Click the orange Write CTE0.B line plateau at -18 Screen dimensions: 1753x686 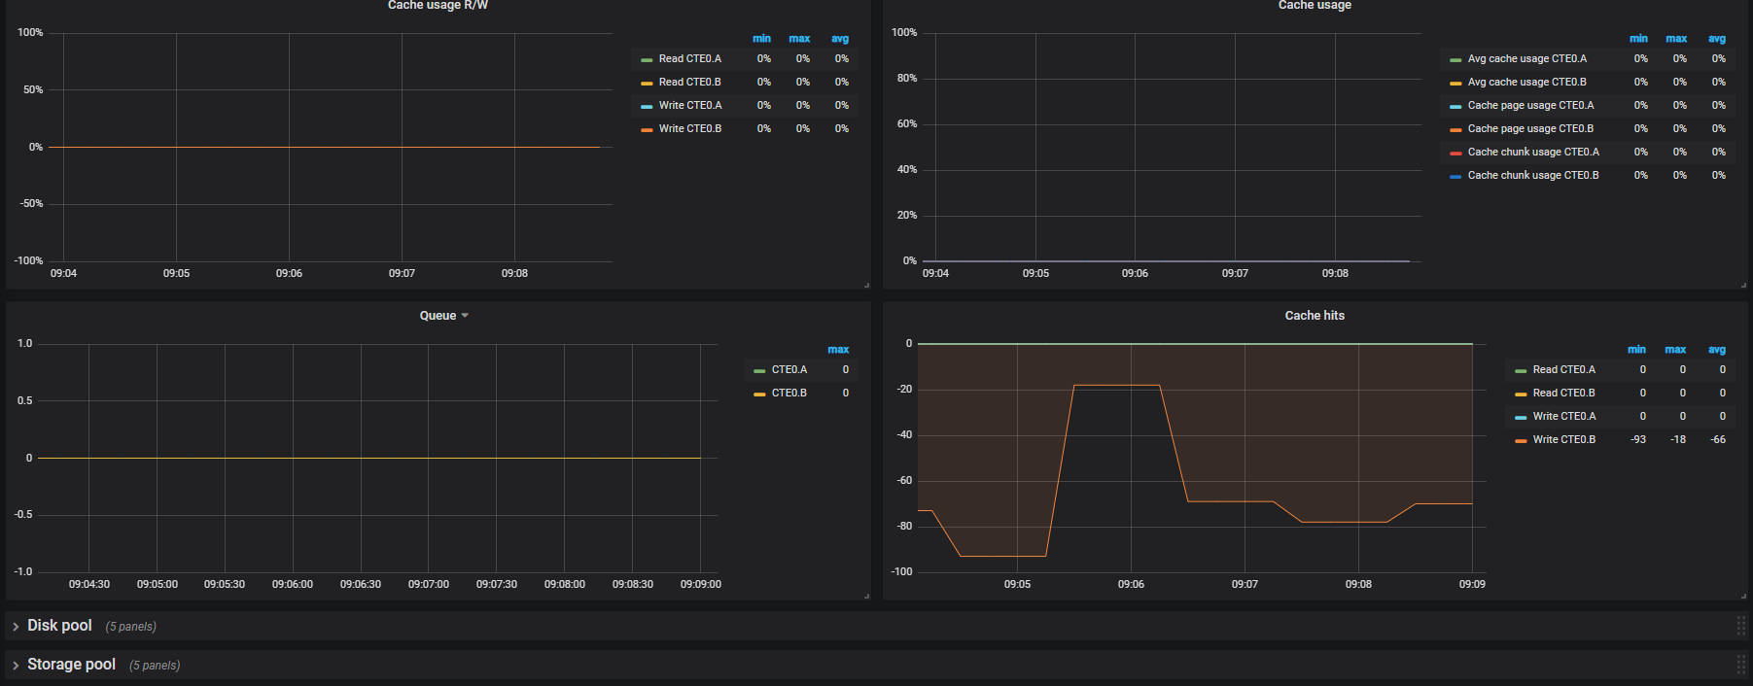pyautogui.click(x=1116, y=386)
